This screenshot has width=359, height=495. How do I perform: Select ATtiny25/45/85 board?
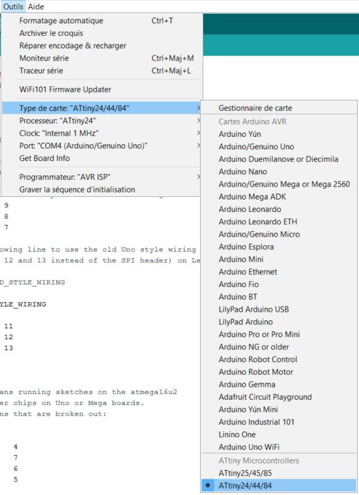click(x=279, y=473)
